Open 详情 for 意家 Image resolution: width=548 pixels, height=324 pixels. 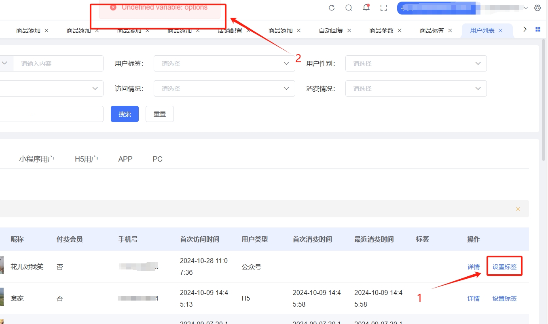point(474,299)
